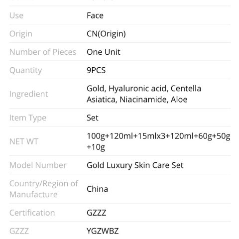Image resolution: width=239 pixels, height=239 pixels.
Task: Click the 'Origin' label
Action: pos(21,34)
